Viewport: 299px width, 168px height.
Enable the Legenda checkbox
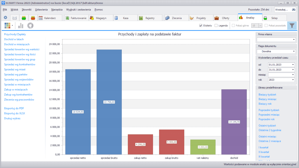[216, 26]
